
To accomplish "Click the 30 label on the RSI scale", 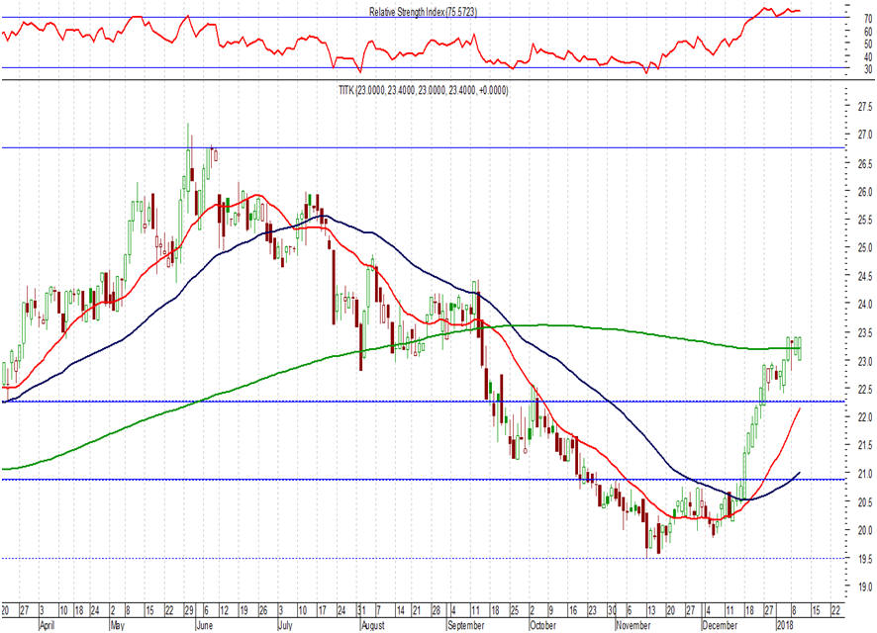I will 868,69.
